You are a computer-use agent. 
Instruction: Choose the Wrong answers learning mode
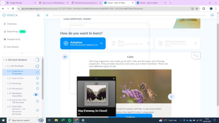point(178,43)
